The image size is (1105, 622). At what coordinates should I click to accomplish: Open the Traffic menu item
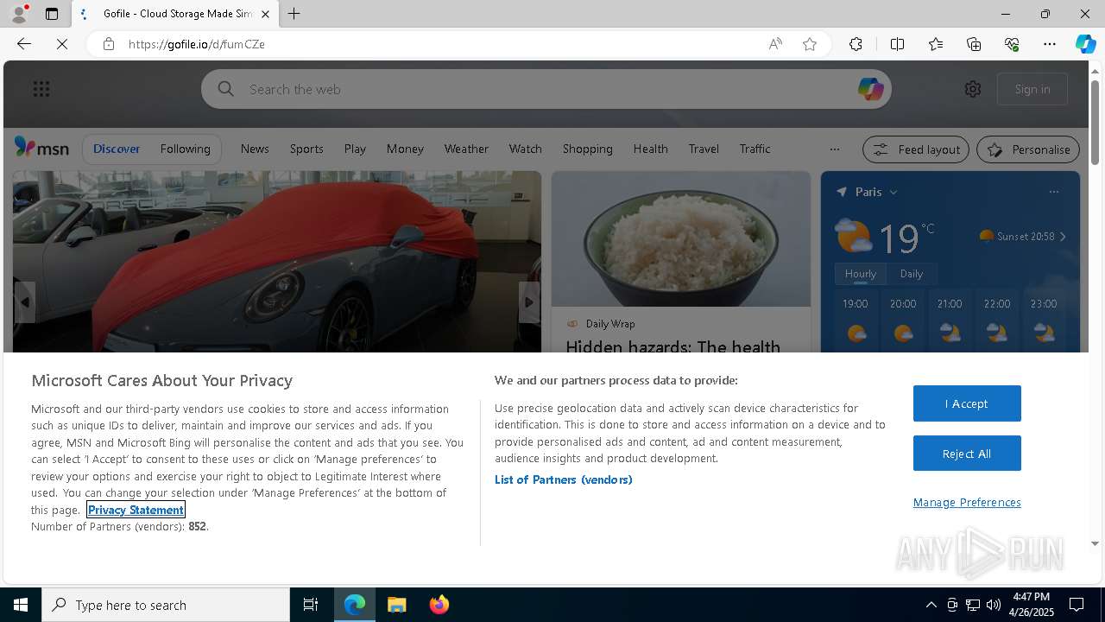pos(755,149)
